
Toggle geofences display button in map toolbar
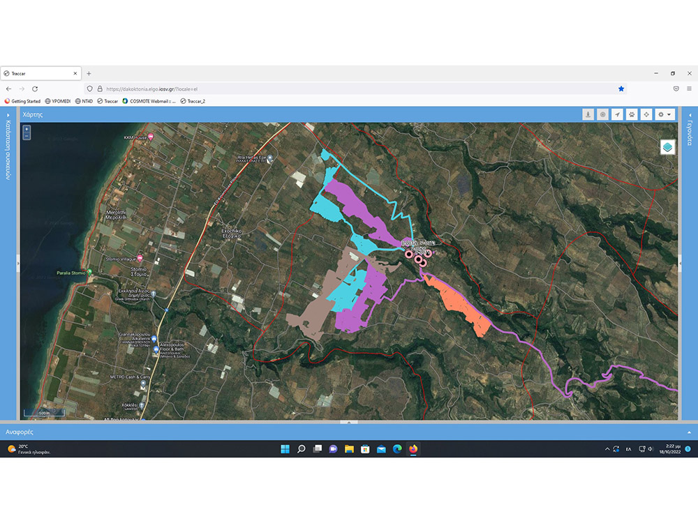point(588,114)
